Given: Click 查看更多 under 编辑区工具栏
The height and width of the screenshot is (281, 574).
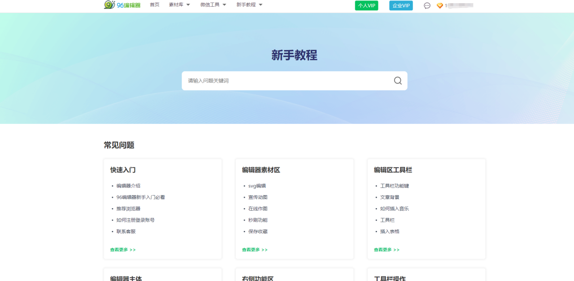Looking at the screenshot, I should [387, 250].
